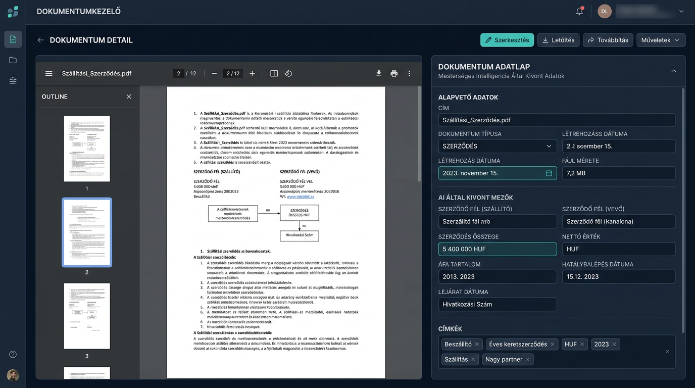Select page 3 thumbnail
The width and height of the screenshot is (695, 388).
[x=87, y=316]
